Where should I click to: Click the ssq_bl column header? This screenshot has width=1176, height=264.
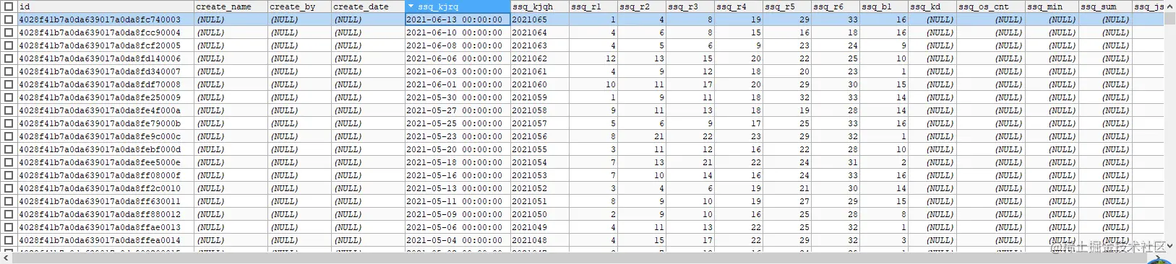pos(883,6)
